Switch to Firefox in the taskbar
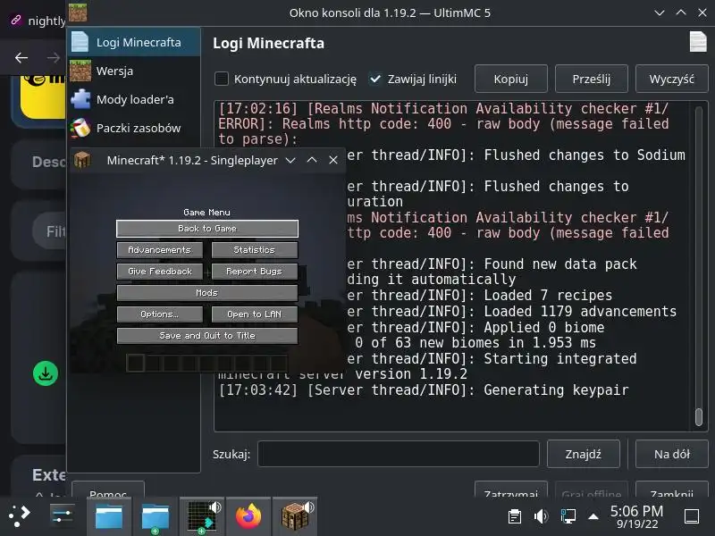 [x=248, y=517]
